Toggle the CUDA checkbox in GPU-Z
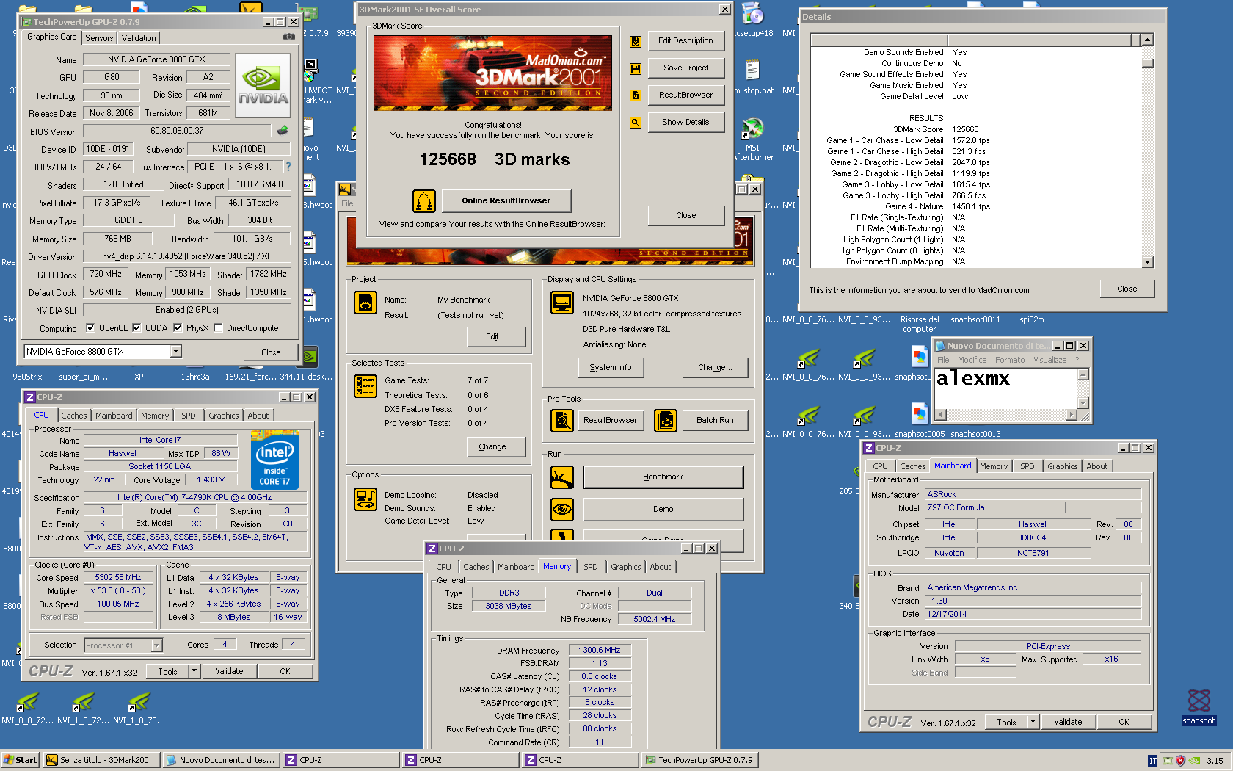Image resolution: width=1233 pixels, height=771 pixels. 137,328
